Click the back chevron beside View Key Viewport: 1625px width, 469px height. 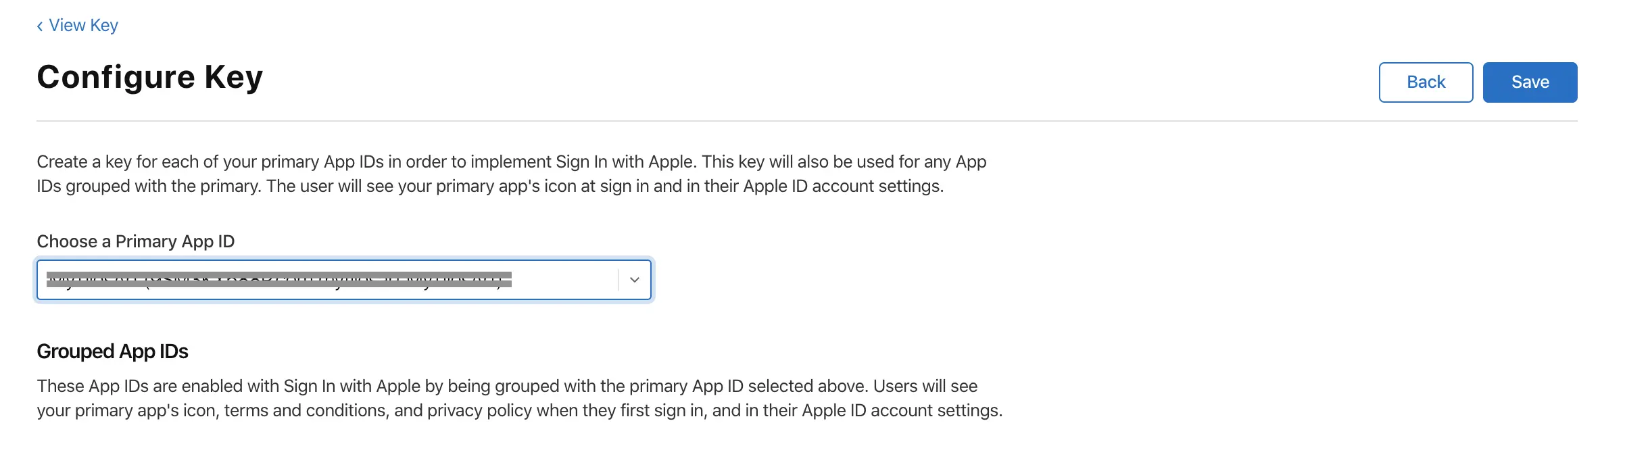(x=40, y=26)
